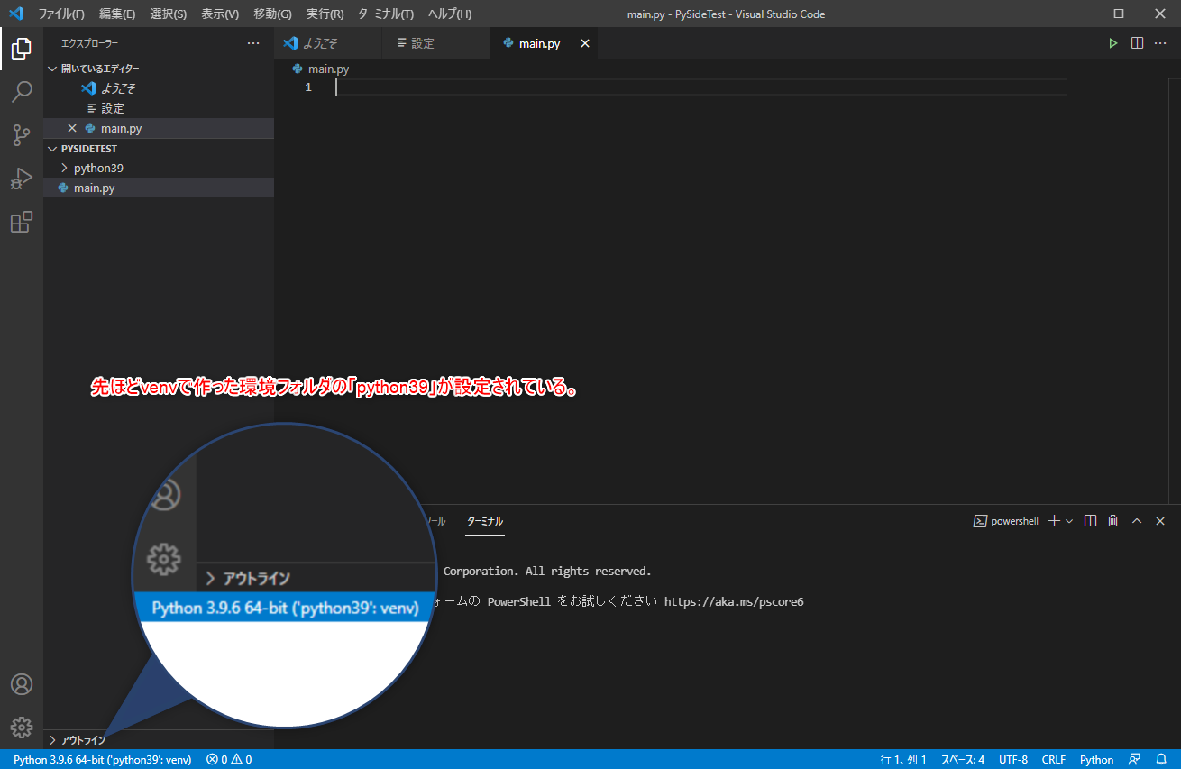This screenshot has height=769, width=1181.
Task: Open notifications bell in status bar
Action: click(x=1161, y=759)
